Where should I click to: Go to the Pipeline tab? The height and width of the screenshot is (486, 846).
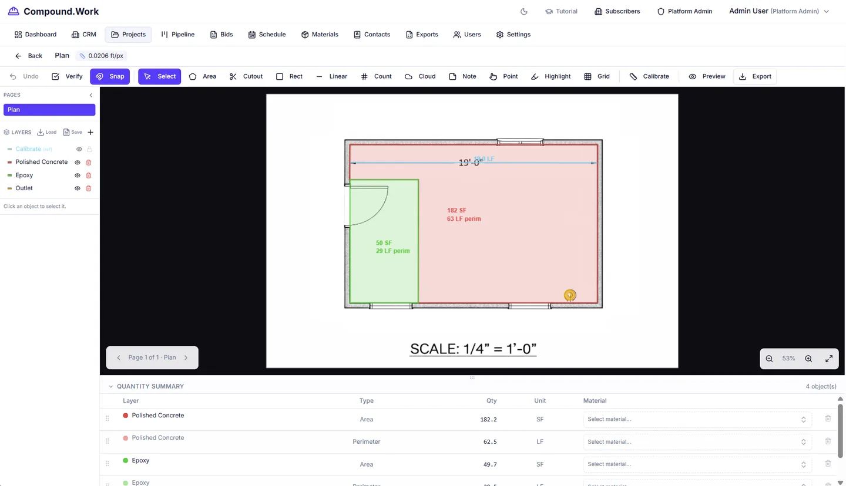177,35
